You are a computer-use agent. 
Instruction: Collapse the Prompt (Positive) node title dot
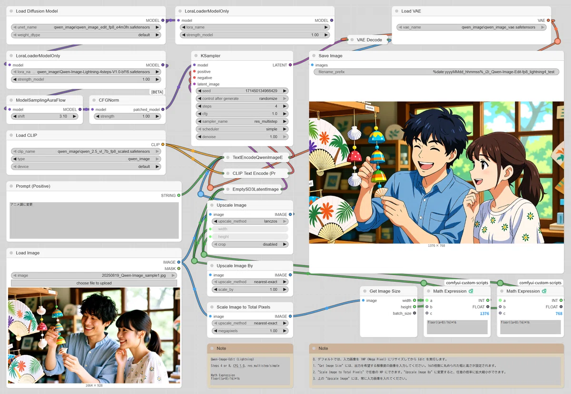[11, 186]
